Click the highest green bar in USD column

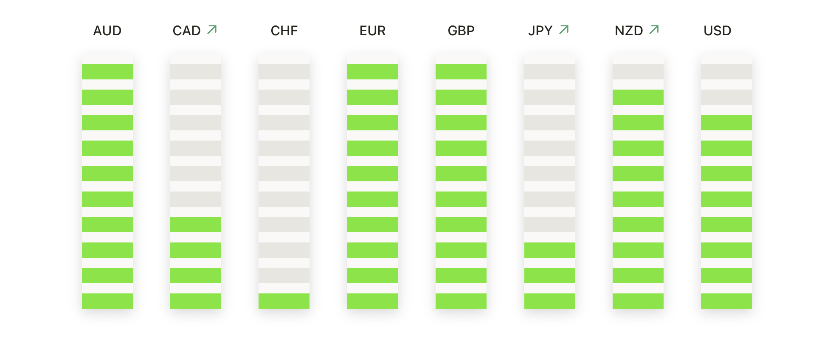click(x=726, y=123)
